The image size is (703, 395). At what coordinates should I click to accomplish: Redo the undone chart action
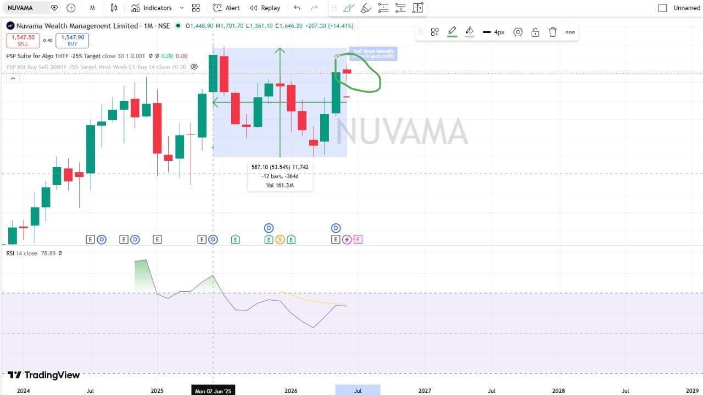click(x=314, y=8)
